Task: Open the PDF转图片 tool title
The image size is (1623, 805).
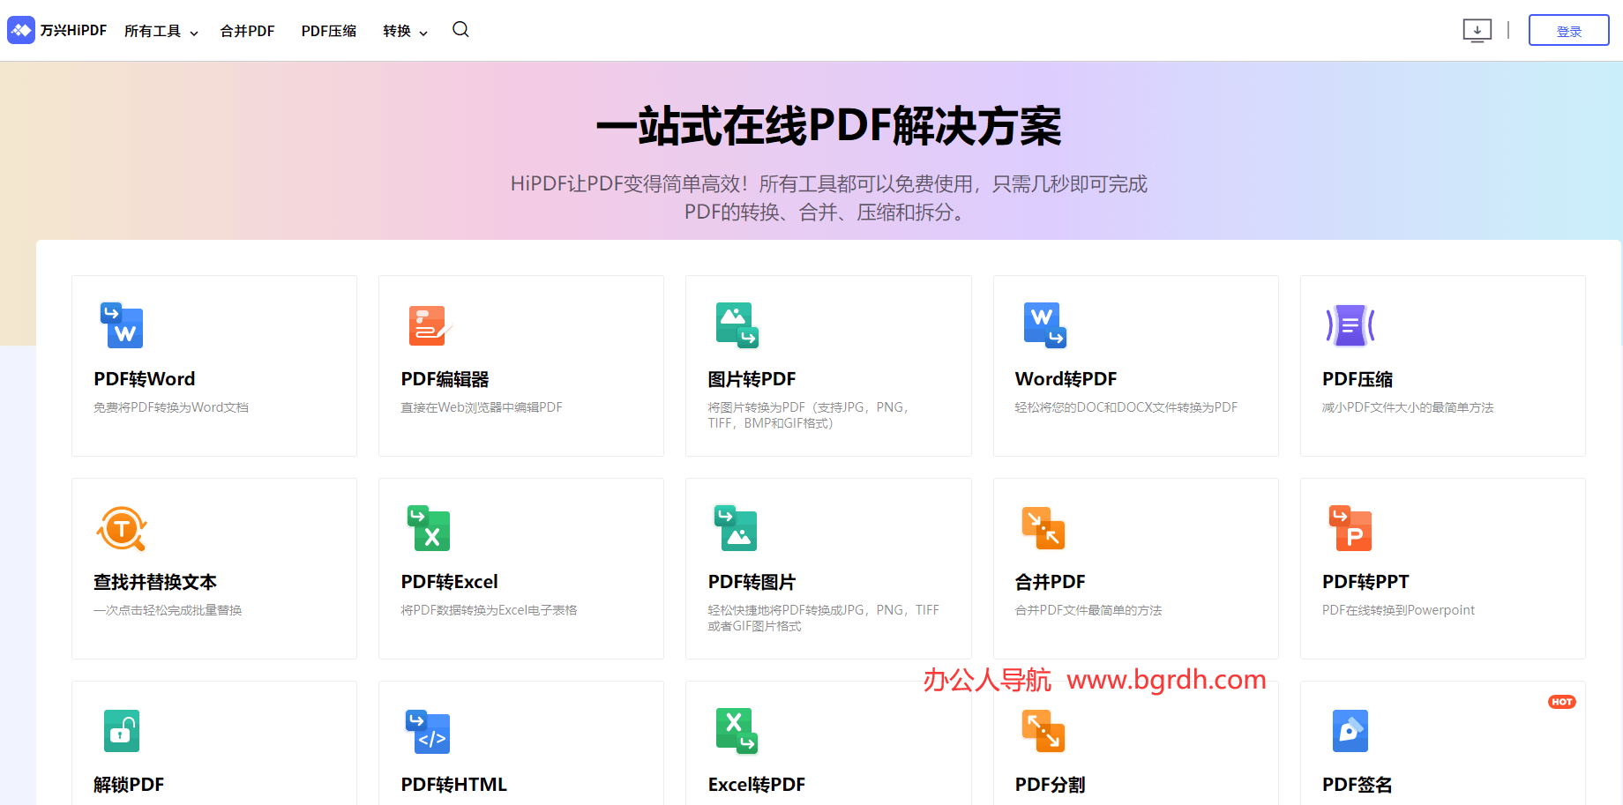Action: [752, 582]
